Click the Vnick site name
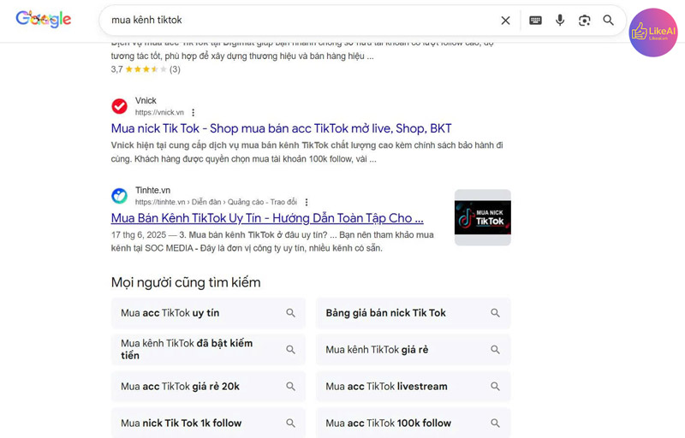 146,100
